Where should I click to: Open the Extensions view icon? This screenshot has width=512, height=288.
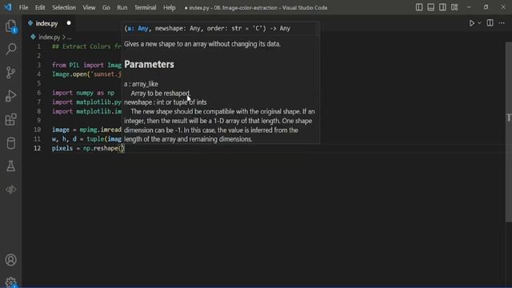10,119
